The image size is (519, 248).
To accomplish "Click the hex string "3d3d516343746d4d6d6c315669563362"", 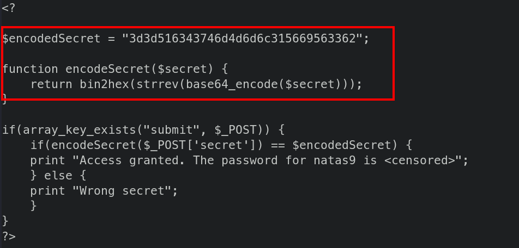I will (x=242, y=39).
